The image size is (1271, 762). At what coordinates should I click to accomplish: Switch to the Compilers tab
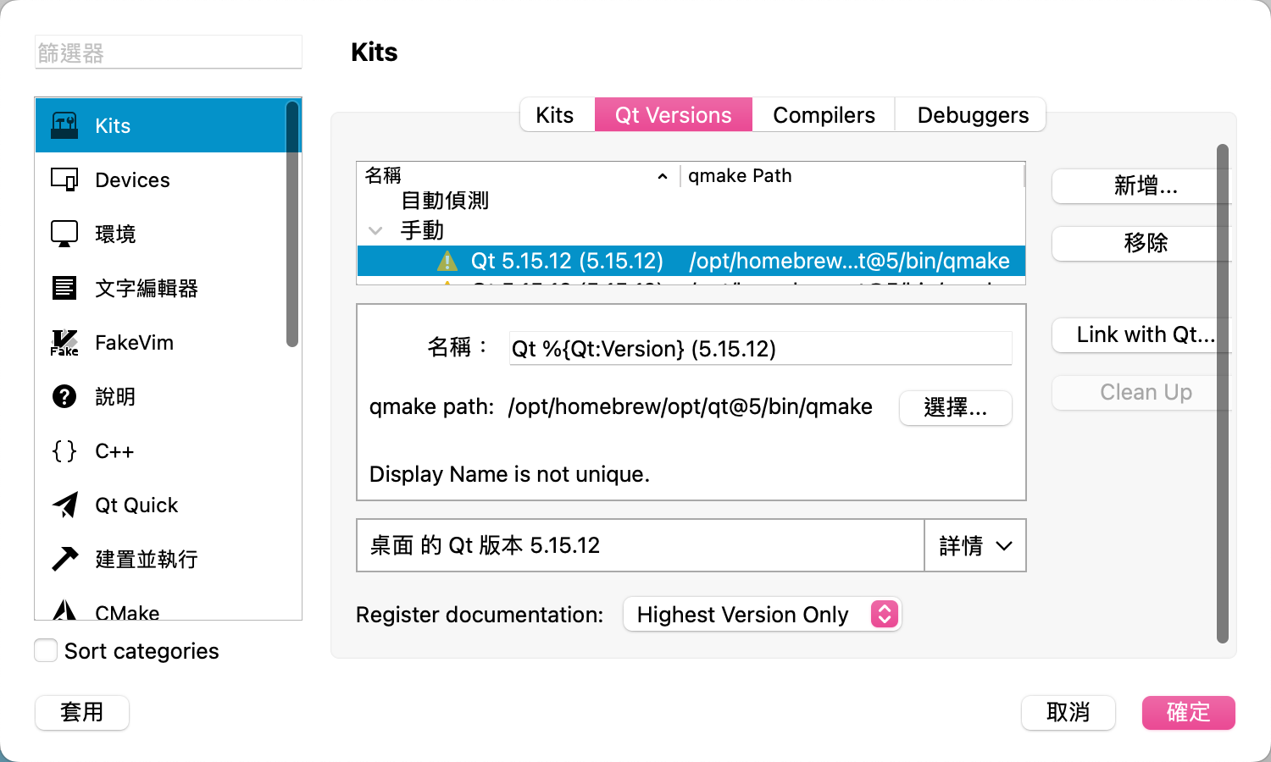[x=824, y=115]
